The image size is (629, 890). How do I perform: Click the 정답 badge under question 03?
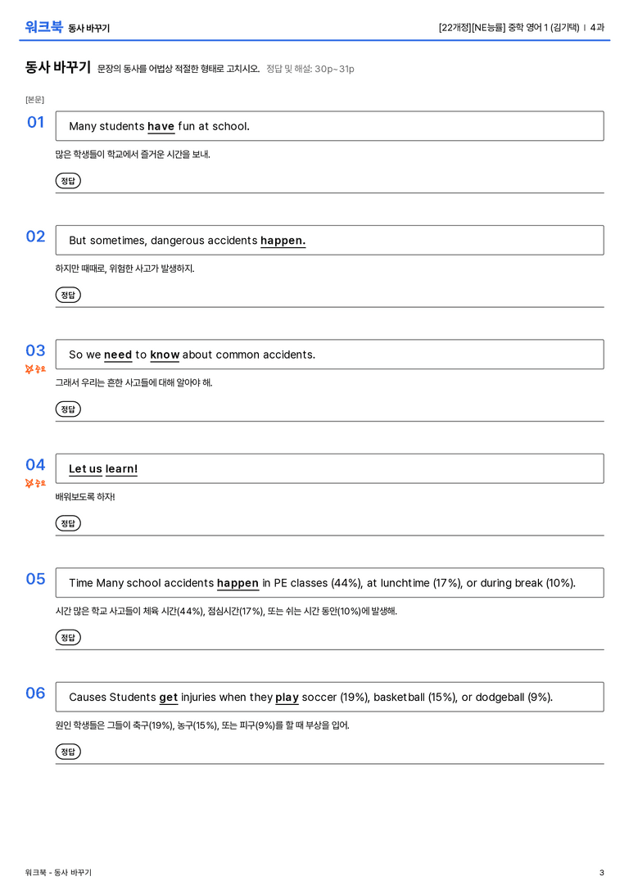pyautogui.click(x=68, y=409)
